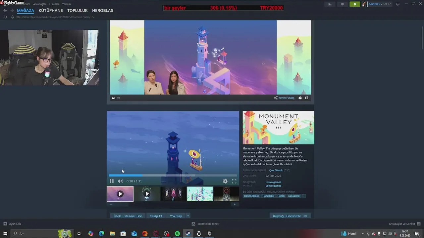
Task: Select the teal garden screenshot thumbnail
Action: coord(200,194)
